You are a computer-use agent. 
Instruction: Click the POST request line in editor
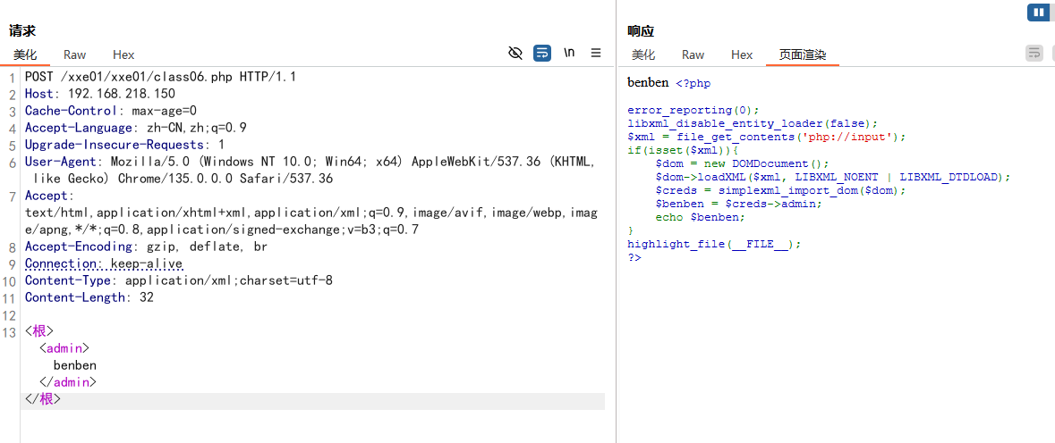click(160, 77)
